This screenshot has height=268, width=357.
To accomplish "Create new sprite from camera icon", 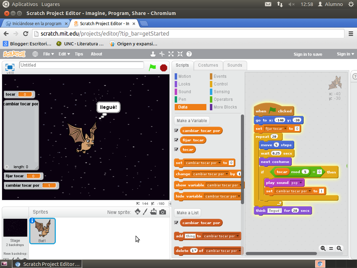I will [162, 212].
